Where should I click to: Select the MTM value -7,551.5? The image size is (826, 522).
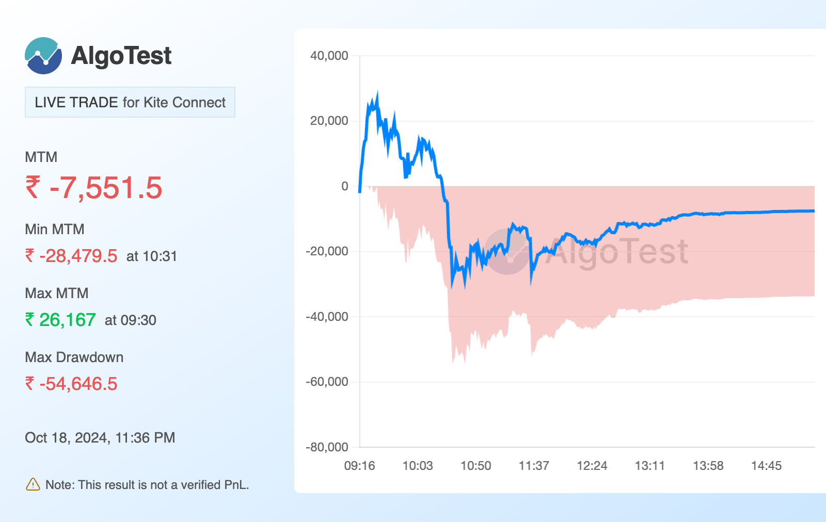(x=106, y=188)
